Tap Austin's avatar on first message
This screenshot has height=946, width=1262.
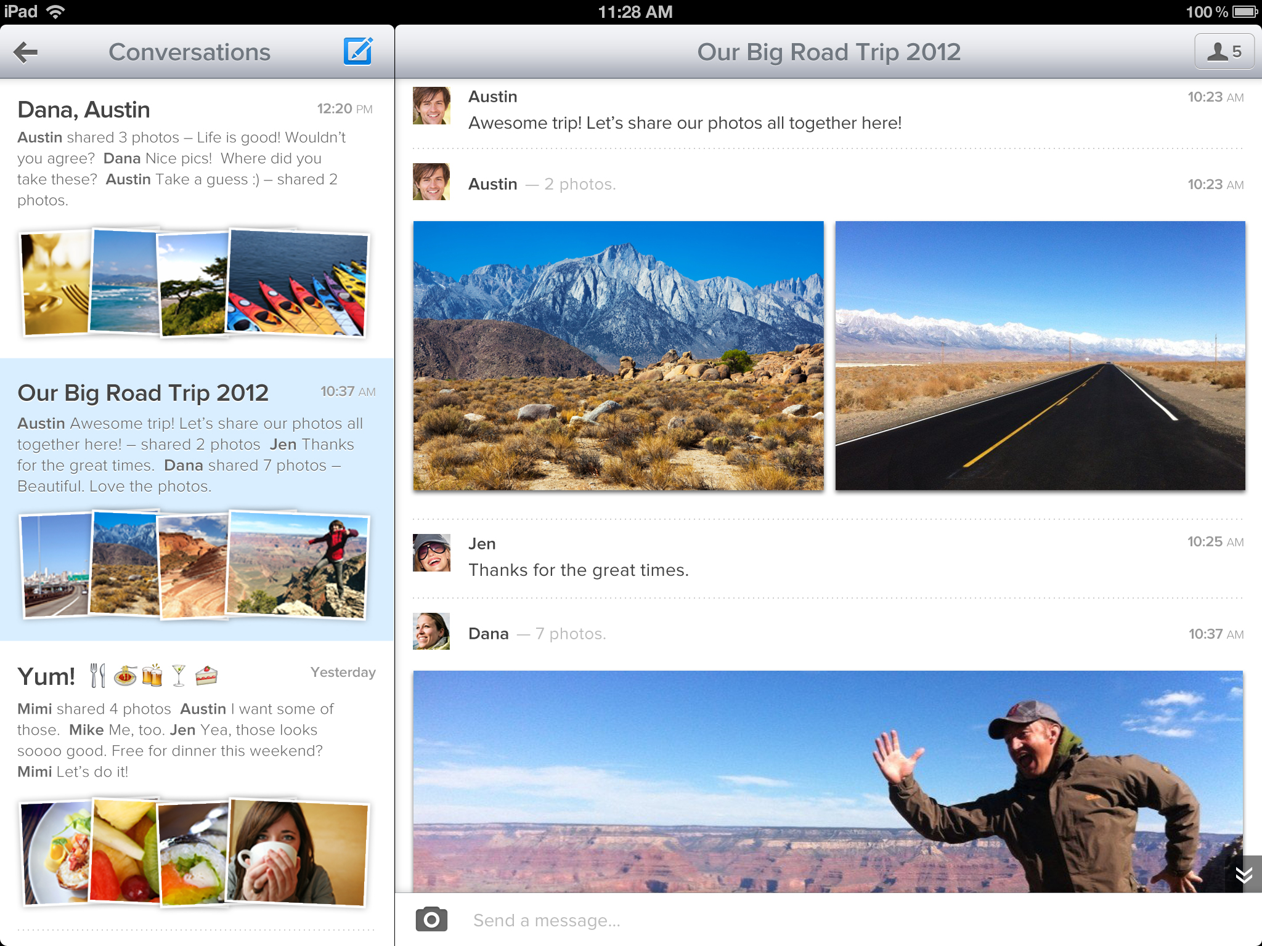431,106
